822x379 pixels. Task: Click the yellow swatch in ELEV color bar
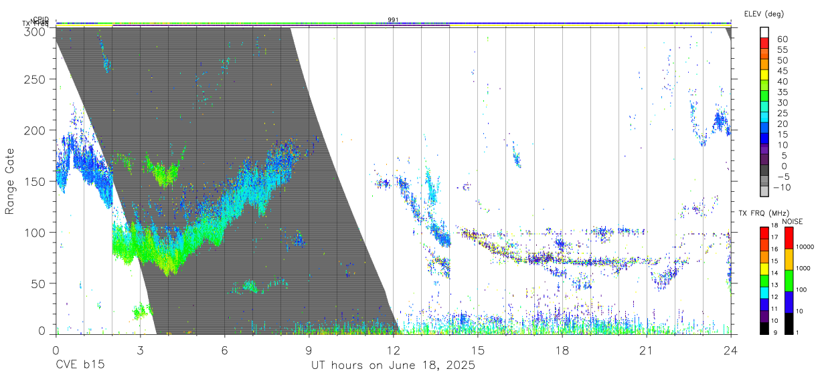764,74
